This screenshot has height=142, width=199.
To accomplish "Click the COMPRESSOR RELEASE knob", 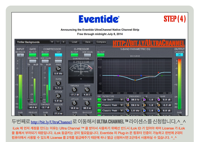I will click(58, 108).
